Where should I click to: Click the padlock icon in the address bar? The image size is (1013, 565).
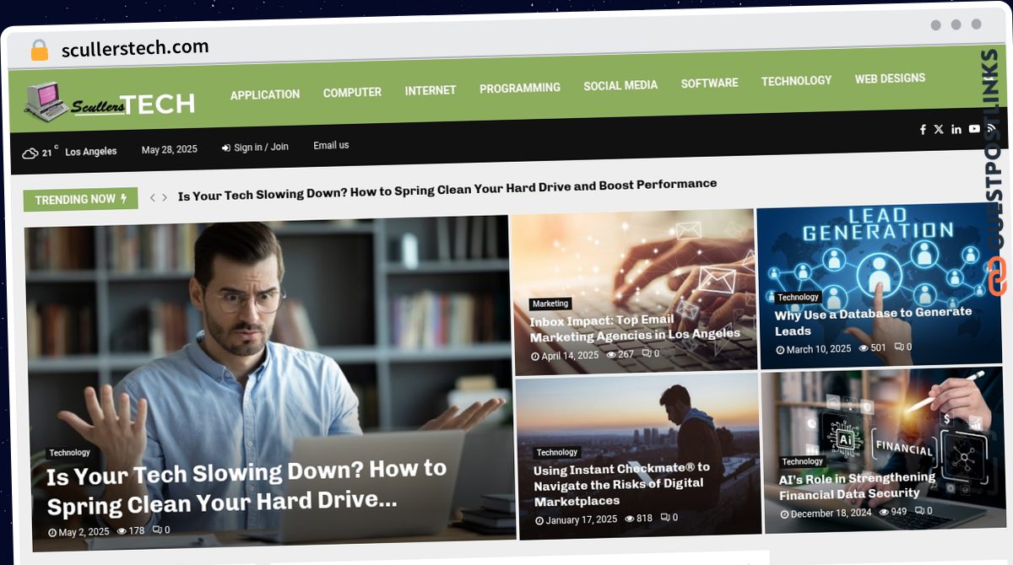[39, 50]
